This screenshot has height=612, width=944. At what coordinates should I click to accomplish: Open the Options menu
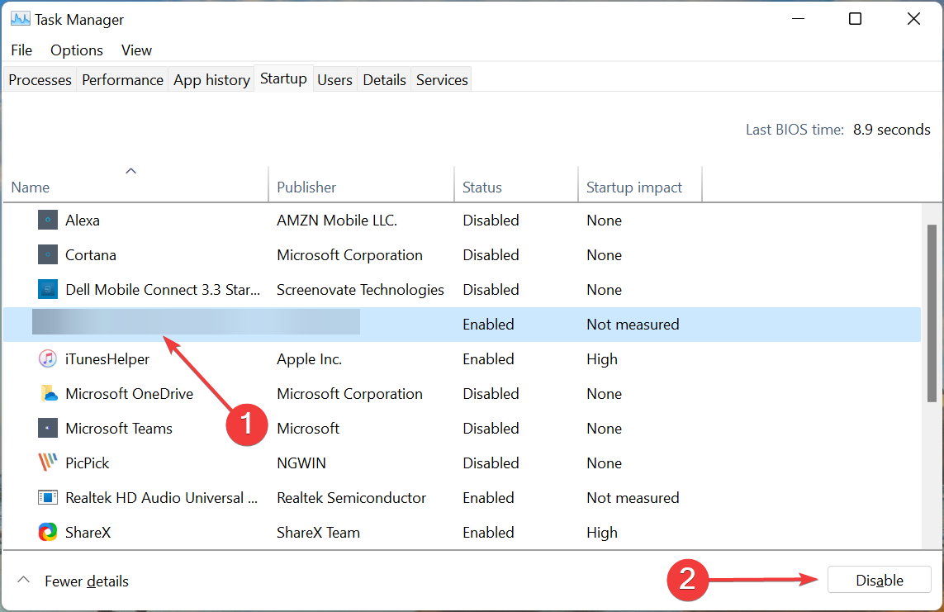pos(77,50)
